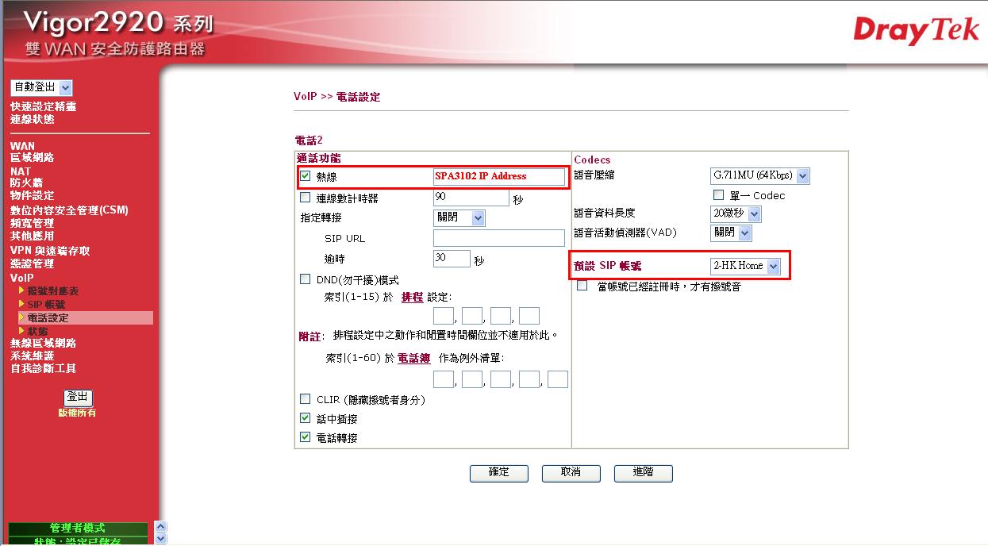Viewport: 988px width, 546px height.
Task: Check 當帳號已經註冊時，才有撥號音 checkbox
Action: click(x=582, y=286)
